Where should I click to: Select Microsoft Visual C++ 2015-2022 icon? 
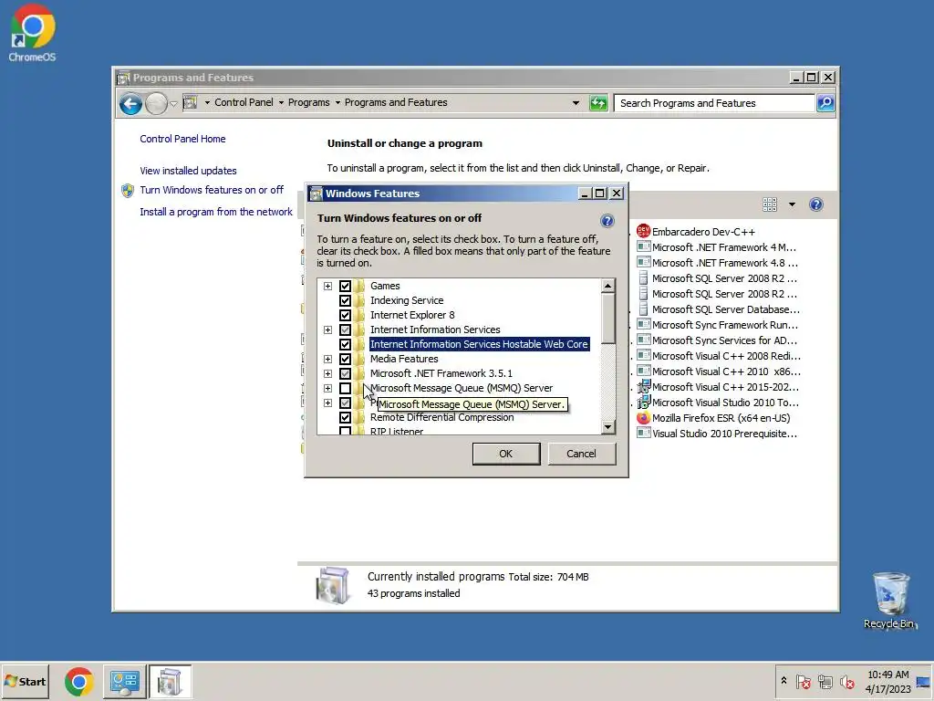[643, 387]
